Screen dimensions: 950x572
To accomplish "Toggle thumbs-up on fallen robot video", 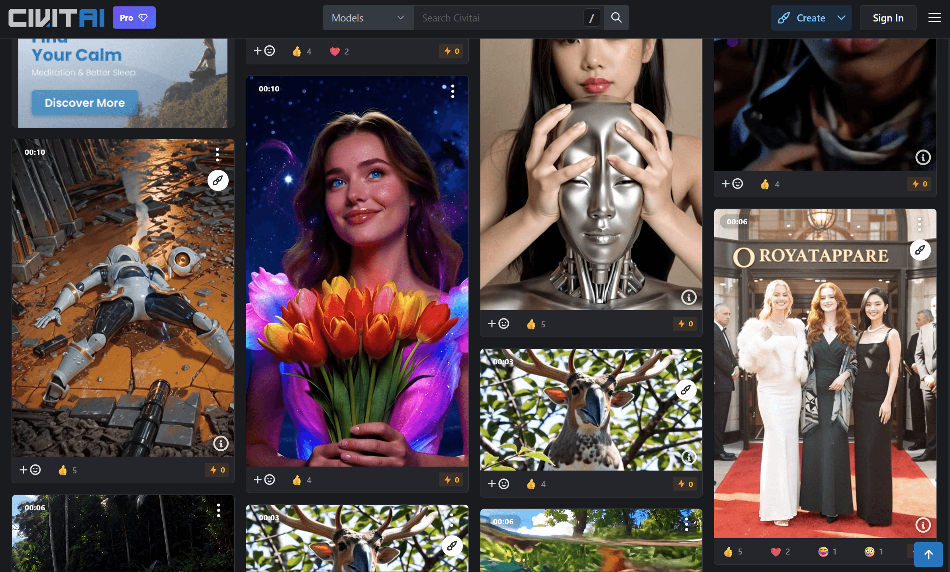I will coord(63,470).
